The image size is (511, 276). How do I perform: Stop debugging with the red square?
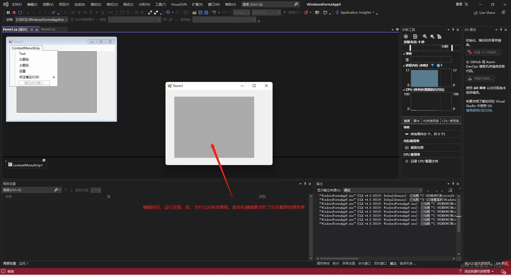[x=14, y=13]
